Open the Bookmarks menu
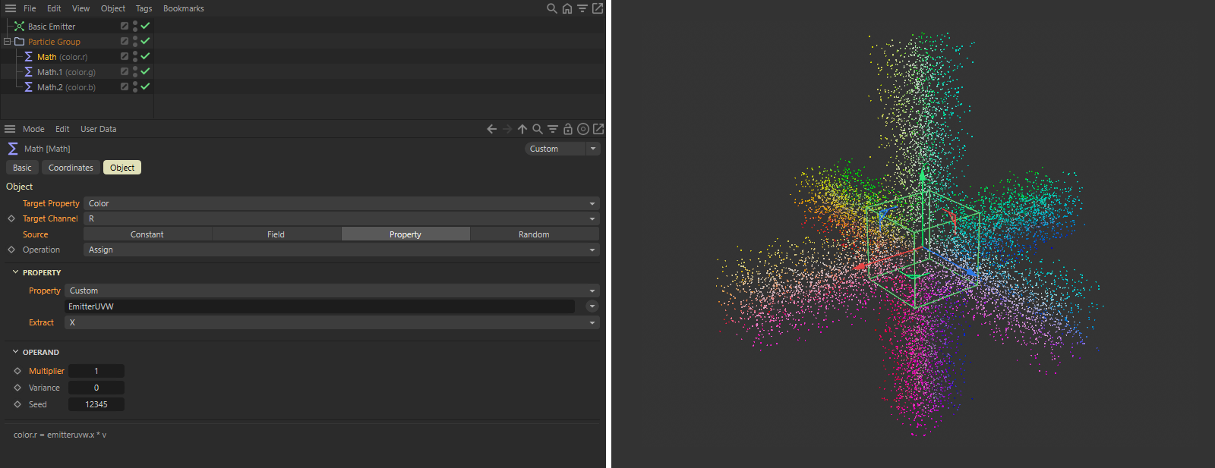The height and width of the screenshot is (468, 1215). [x=184, y=8]
